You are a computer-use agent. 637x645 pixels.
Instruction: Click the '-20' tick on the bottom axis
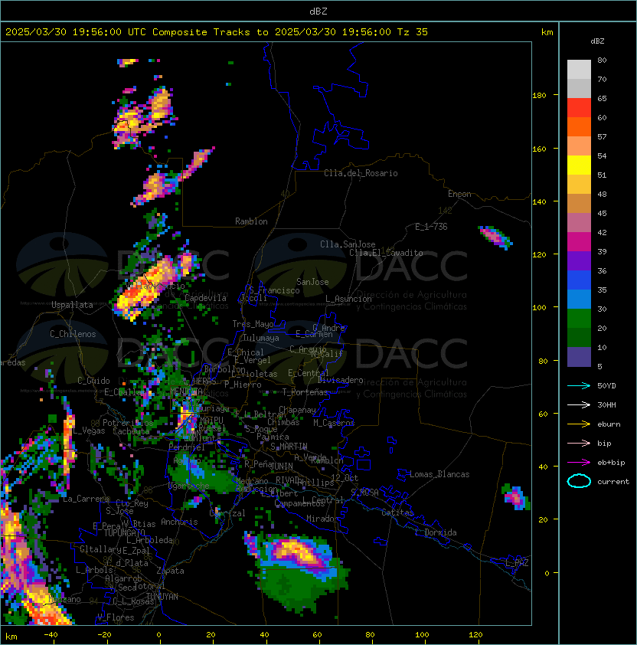pos(104,634)
